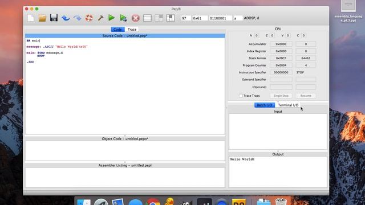Switch to the Trace tab
Screen dimensions: 365x205
coord(132,29)
